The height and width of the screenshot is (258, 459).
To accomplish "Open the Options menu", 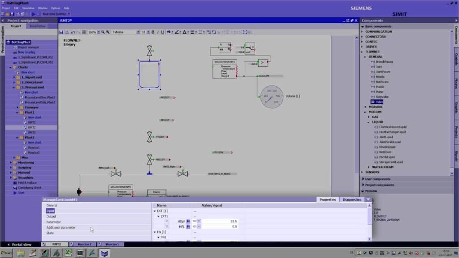I will (x=55, y=8).
